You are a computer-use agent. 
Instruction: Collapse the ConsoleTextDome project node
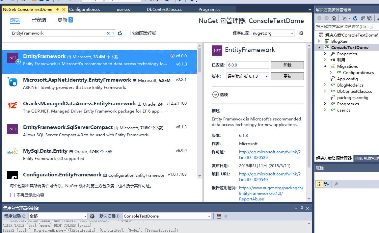pos(319,48)
